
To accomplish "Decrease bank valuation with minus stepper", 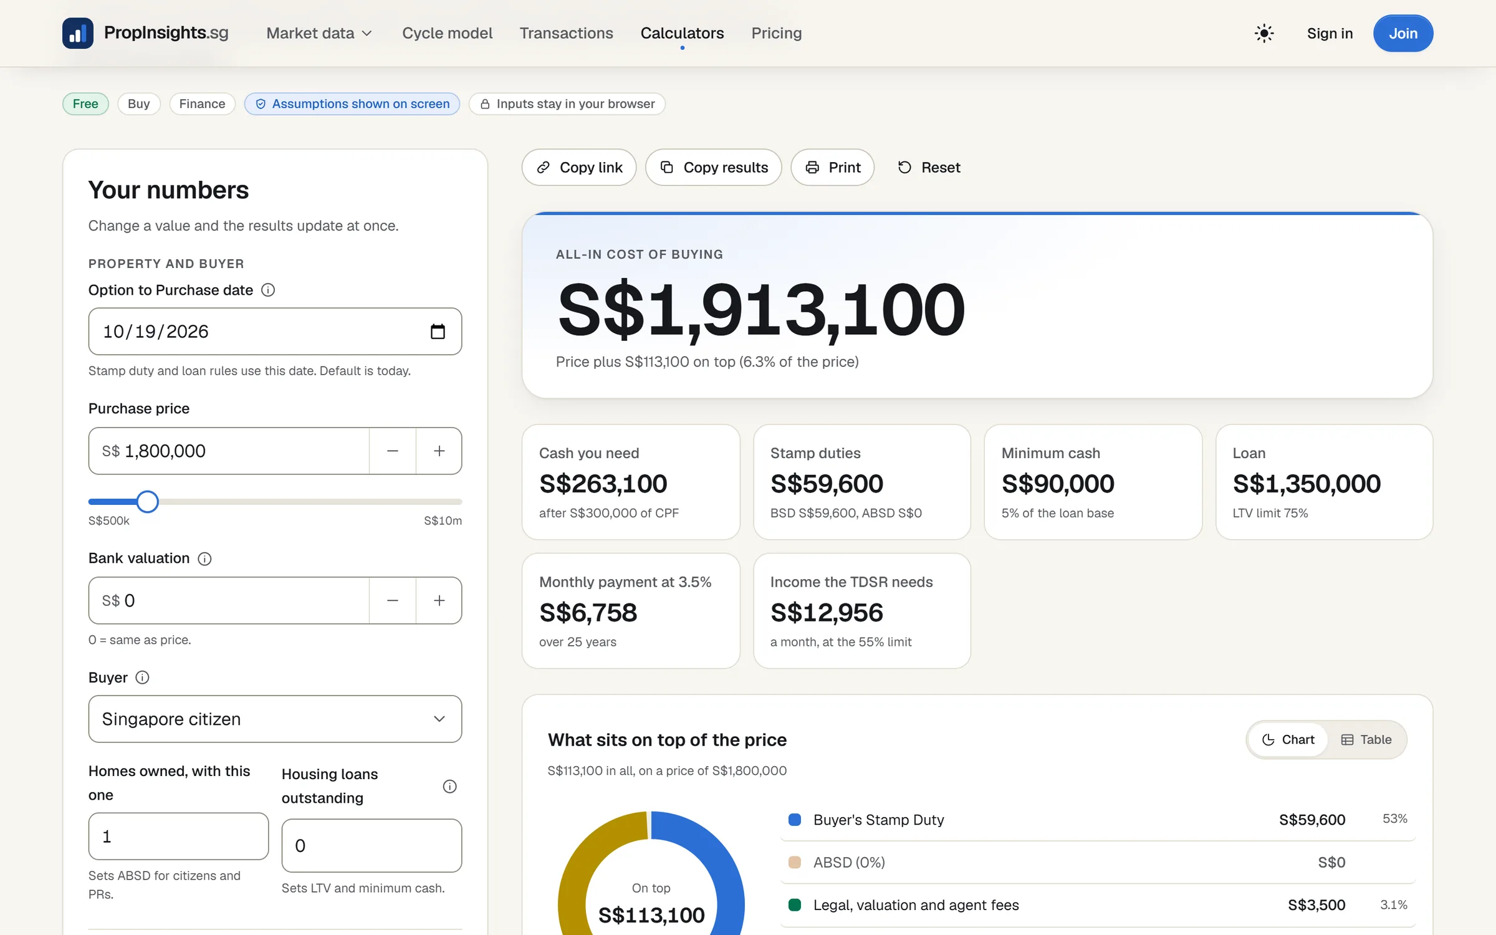I will [x=393, y=600].
